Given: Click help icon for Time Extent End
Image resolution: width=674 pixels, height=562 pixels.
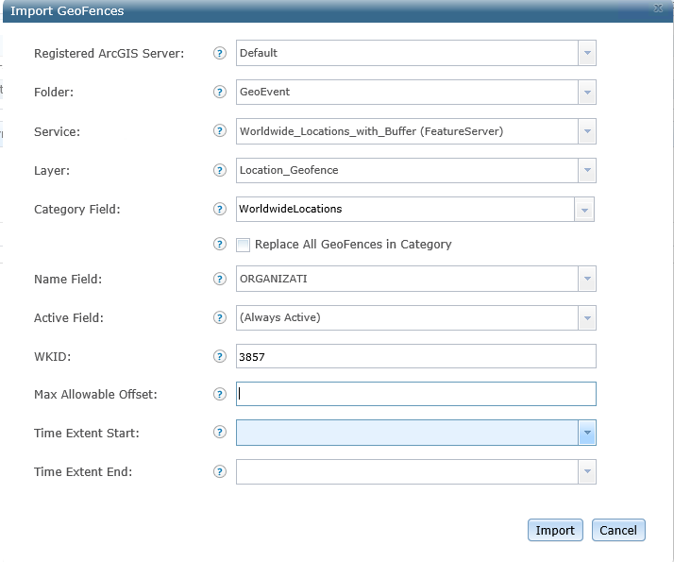Looking at the screenshot, I should (220, 471).
